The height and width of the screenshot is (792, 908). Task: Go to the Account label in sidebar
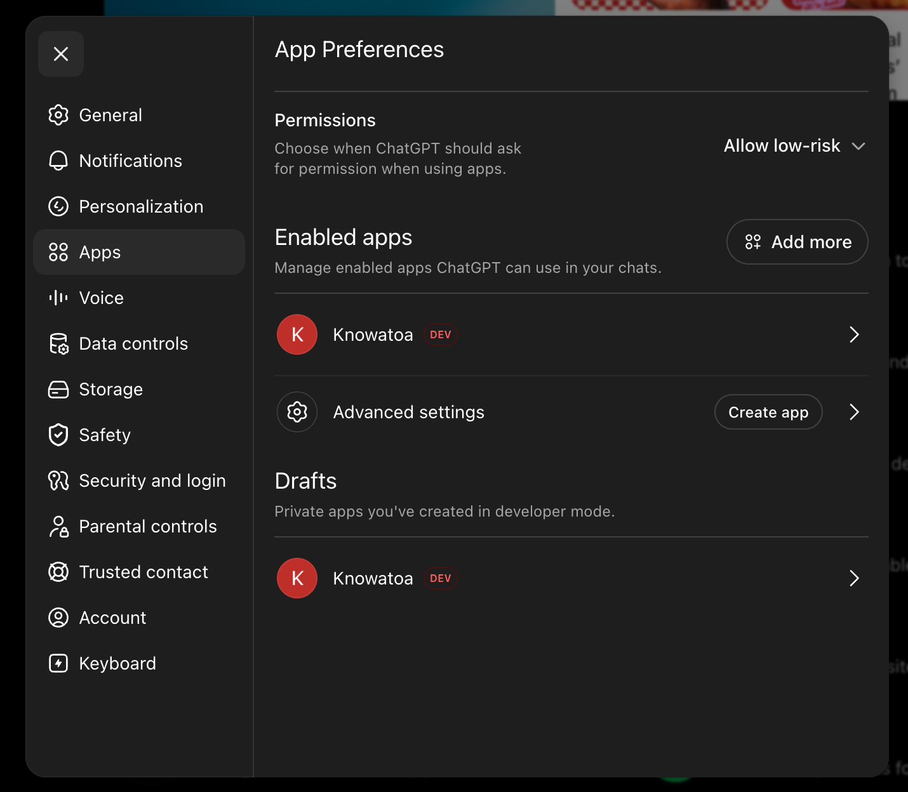point(112,617)
